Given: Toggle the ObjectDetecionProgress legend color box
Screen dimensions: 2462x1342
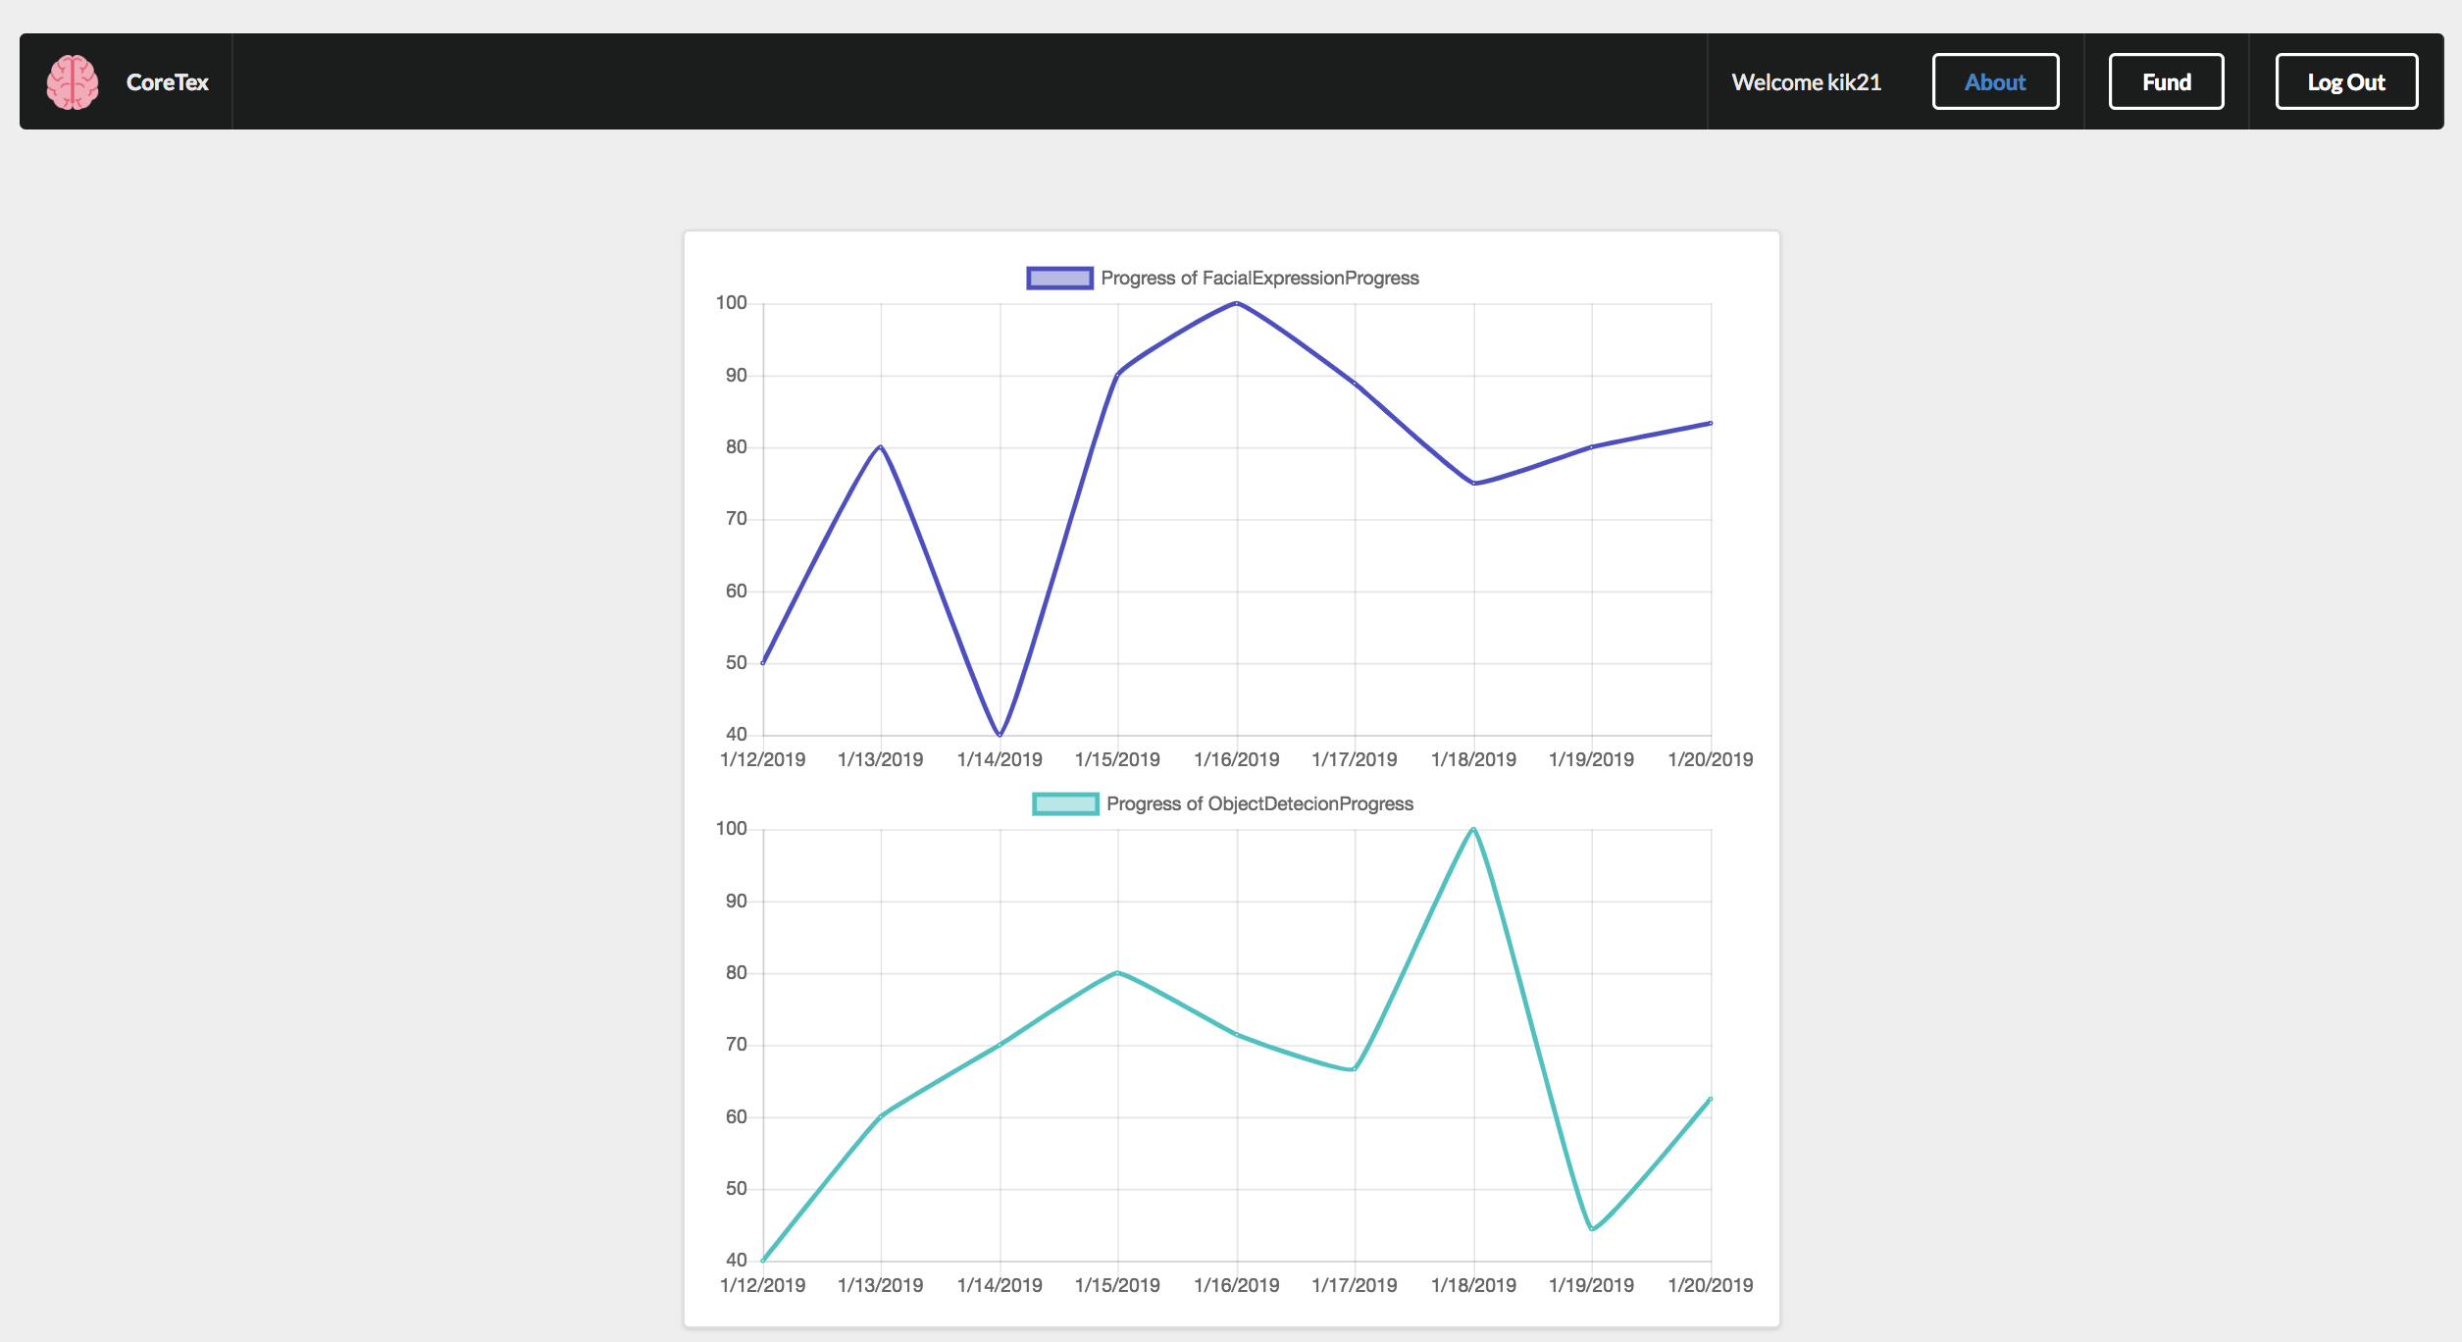Looking at the screenshot, I should coord(1065,804).
